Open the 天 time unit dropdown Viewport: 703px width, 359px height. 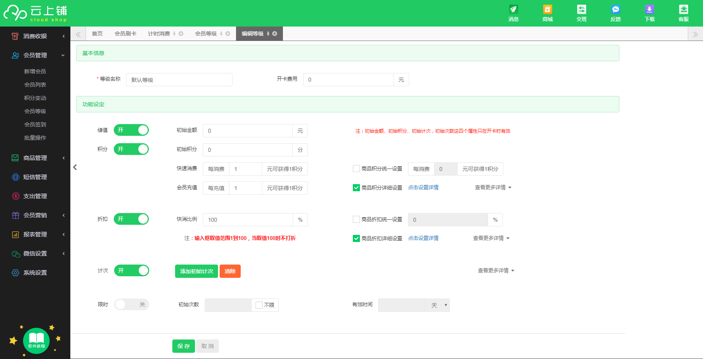click(437, 305)
